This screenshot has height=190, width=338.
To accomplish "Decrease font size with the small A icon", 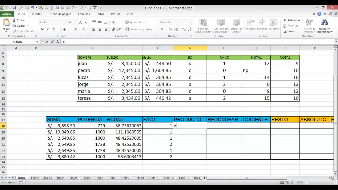I will (x=86, y=22).
